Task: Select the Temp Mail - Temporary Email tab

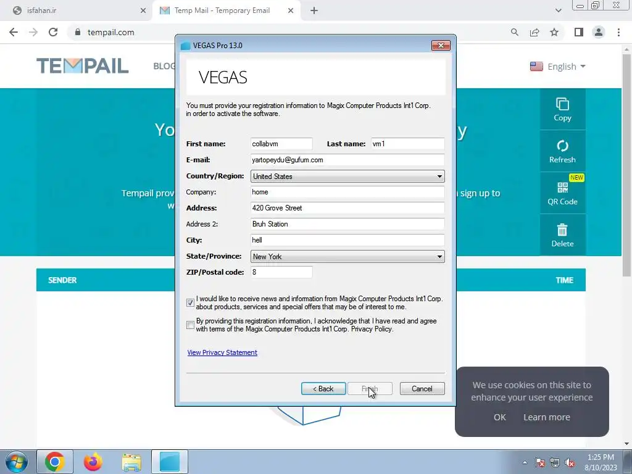Action: [222, 10]
